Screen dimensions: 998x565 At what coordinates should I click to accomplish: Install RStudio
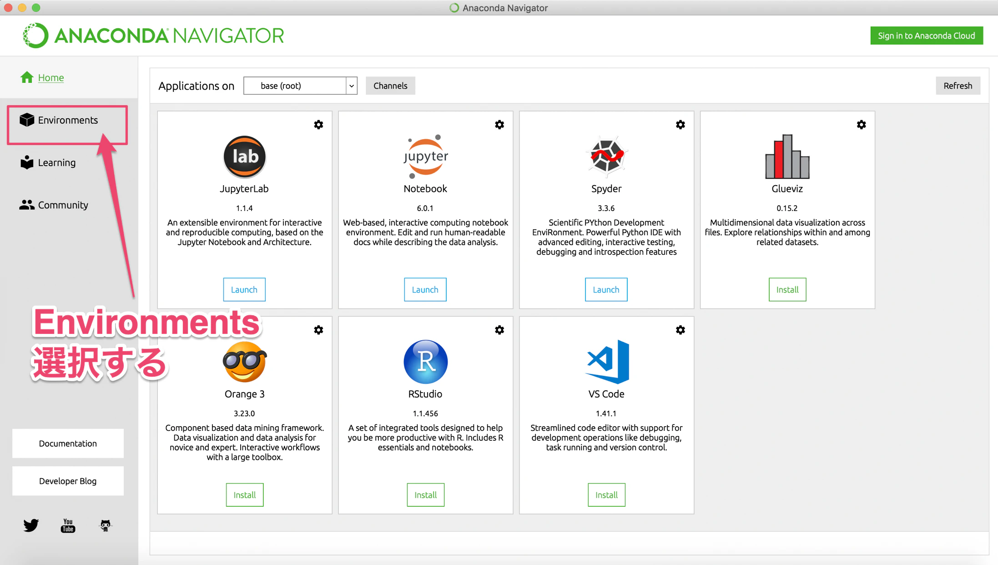tap(426, 494)
